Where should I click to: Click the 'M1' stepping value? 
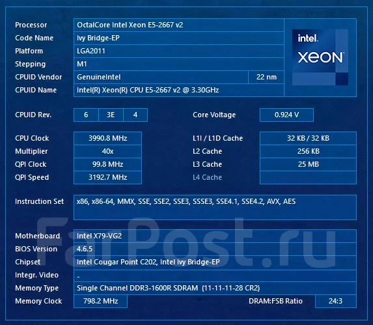tap(82, 64)
